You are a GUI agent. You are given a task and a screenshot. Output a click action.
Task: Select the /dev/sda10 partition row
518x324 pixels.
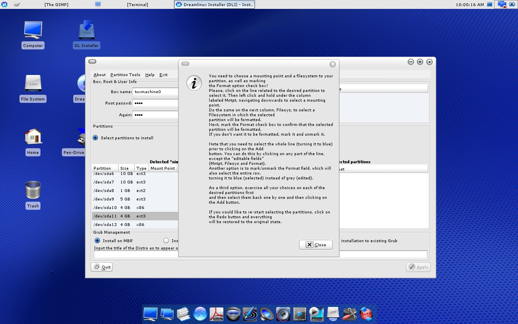[x=135, y=208]
